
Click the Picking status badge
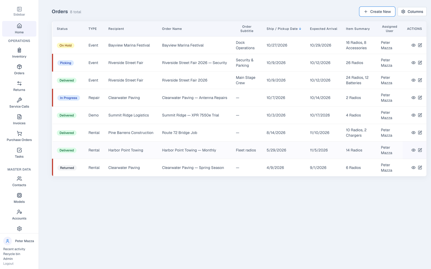65,63
